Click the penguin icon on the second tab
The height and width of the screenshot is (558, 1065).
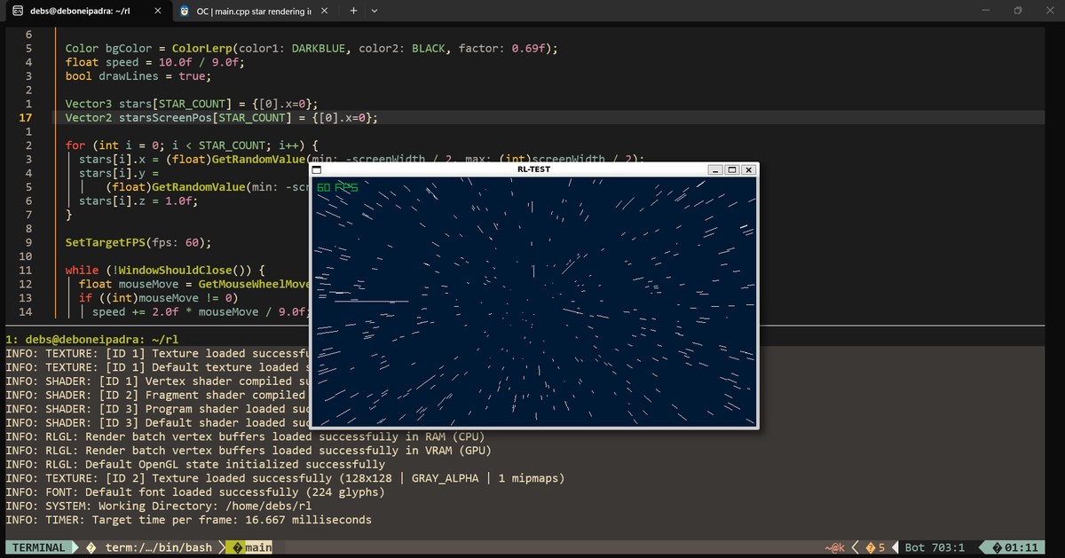pos(183,11)
